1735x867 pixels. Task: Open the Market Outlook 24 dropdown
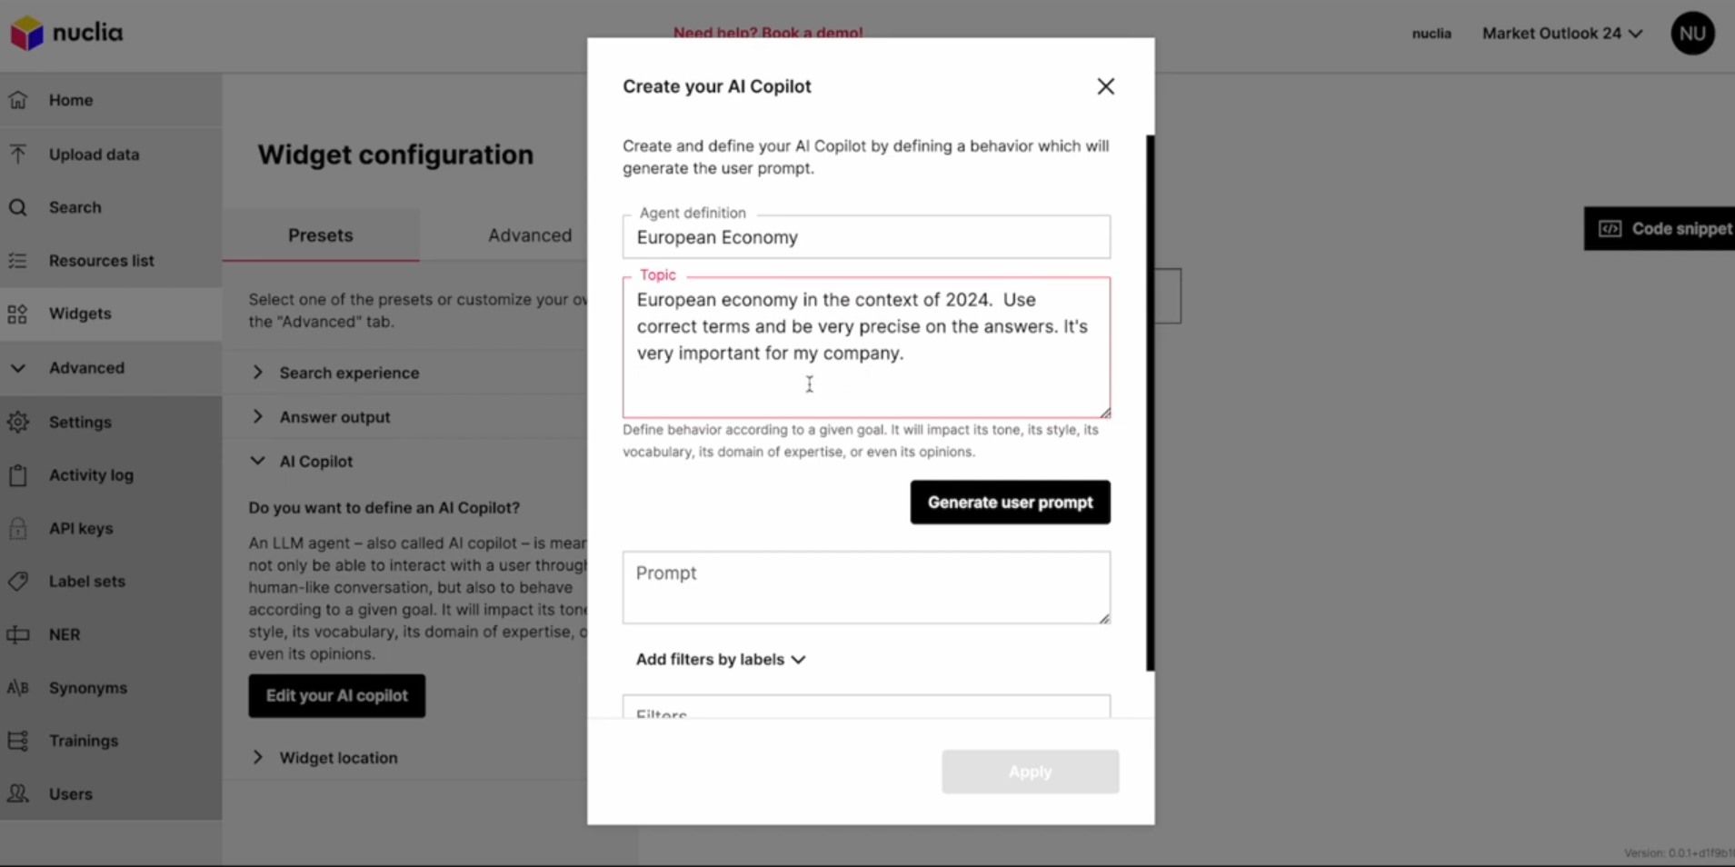1562,34
